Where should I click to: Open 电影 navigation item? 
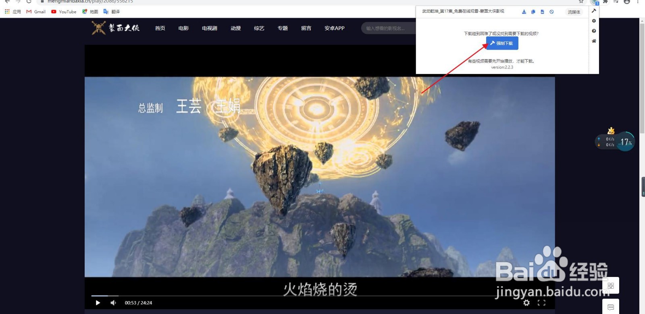coord(183,28)
